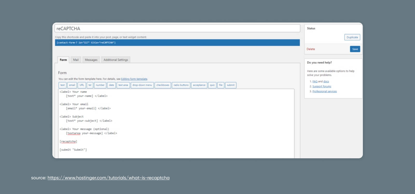The image size is (415, 194).
Task: Insert a number tag
Action: 100,85
